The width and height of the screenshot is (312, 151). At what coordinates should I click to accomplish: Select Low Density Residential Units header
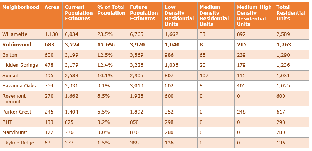179,16
